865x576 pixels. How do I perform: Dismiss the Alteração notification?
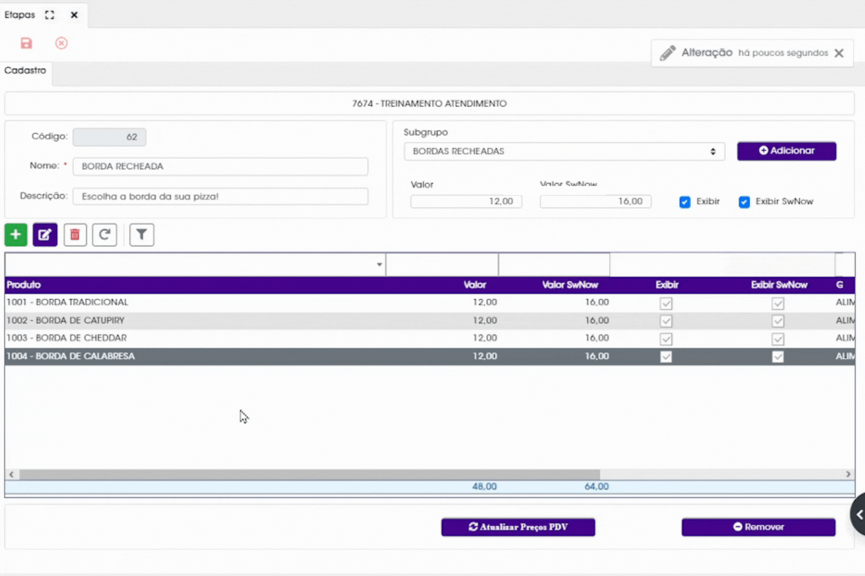839,53
